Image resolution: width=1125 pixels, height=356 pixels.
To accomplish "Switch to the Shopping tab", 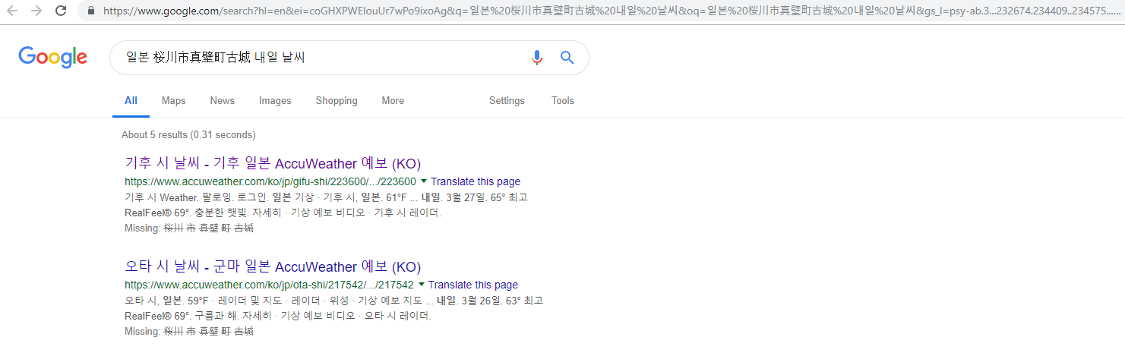I will pyautogui.click(x=337, y=101).
